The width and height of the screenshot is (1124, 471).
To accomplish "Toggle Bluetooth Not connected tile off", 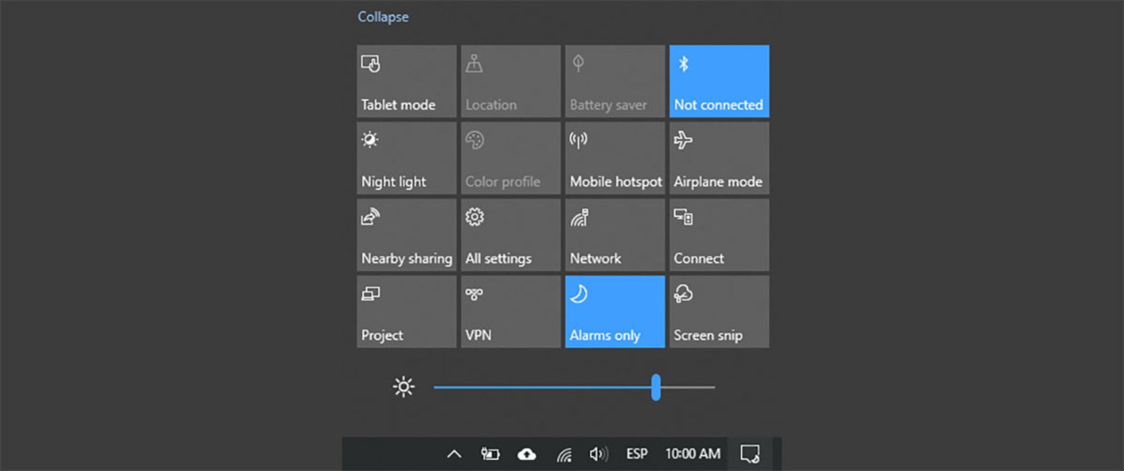I will [x=719, y=81].
